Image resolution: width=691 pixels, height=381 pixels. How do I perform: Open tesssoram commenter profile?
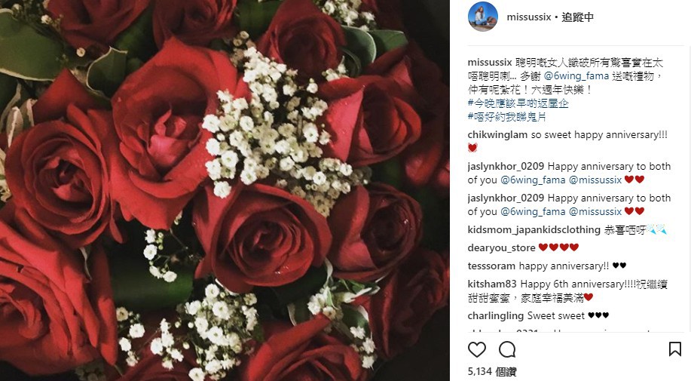tap(491, 266)
